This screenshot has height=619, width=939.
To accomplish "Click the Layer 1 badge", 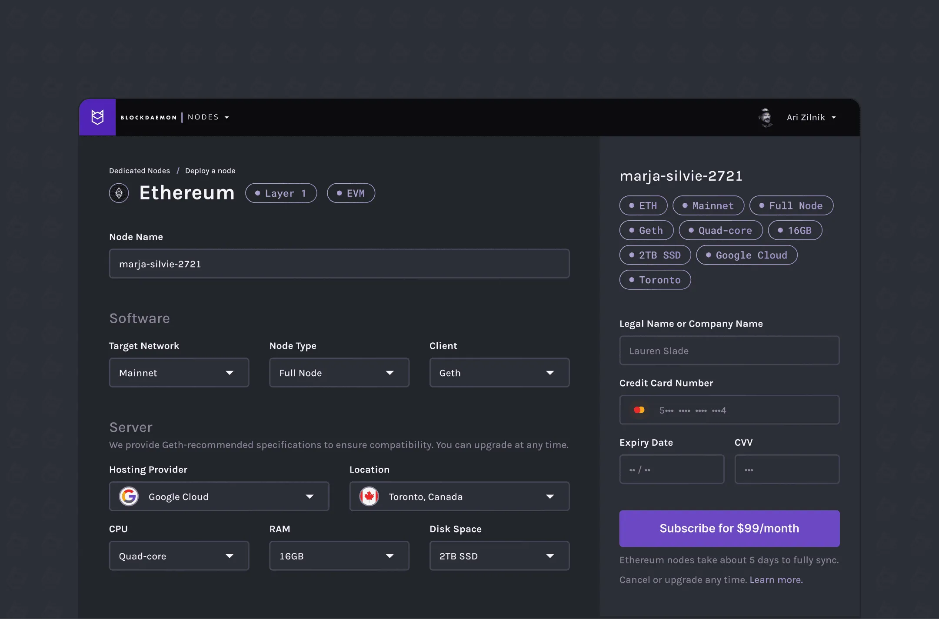I will [x=281, y=193].
